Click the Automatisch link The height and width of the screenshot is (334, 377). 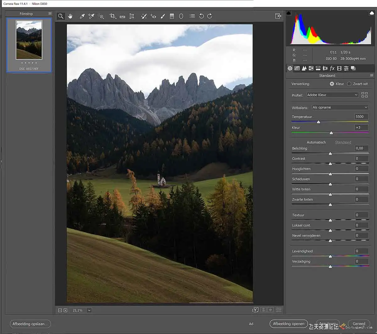pos(316,142)
